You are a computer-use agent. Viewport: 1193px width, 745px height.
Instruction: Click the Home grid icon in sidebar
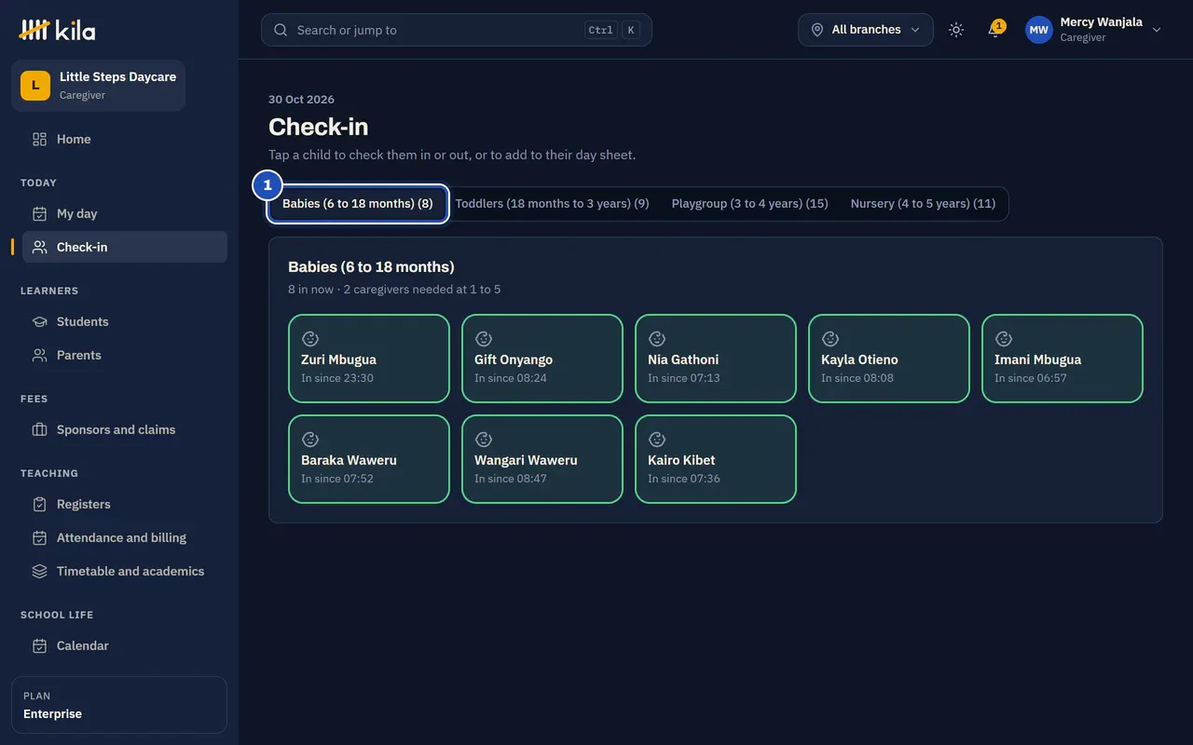39,139
